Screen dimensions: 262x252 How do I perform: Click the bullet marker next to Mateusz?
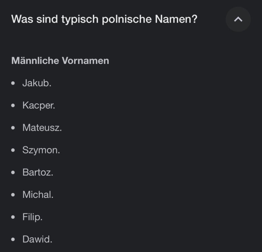point(13,128)
